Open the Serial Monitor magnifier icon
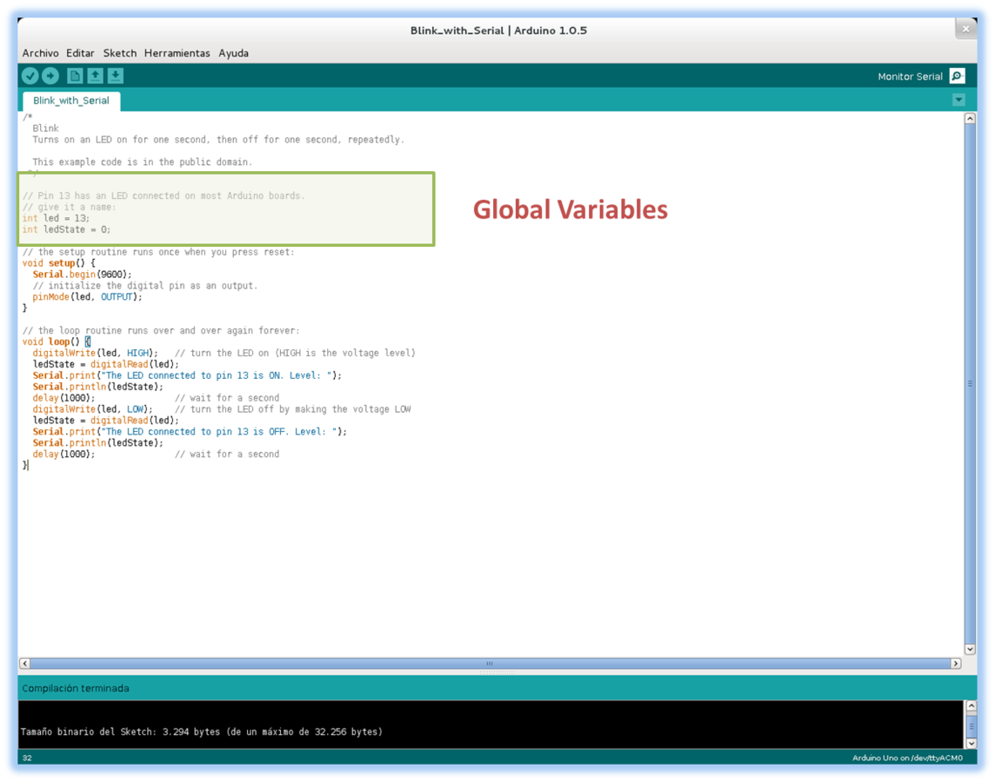The height and width of the screenshot is (782, 995). pos(958,76)
